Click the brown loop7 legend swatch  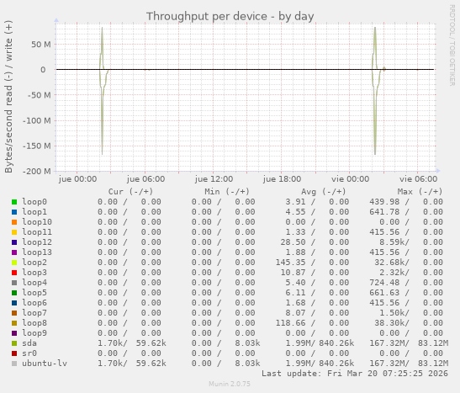(14, 313)
